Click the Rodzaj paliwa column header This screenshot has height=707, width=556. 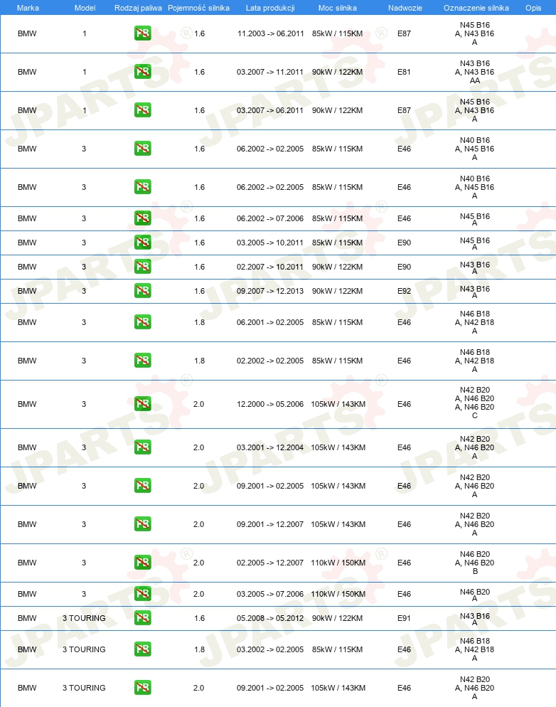pyautogui.click(x=138, y=8)
